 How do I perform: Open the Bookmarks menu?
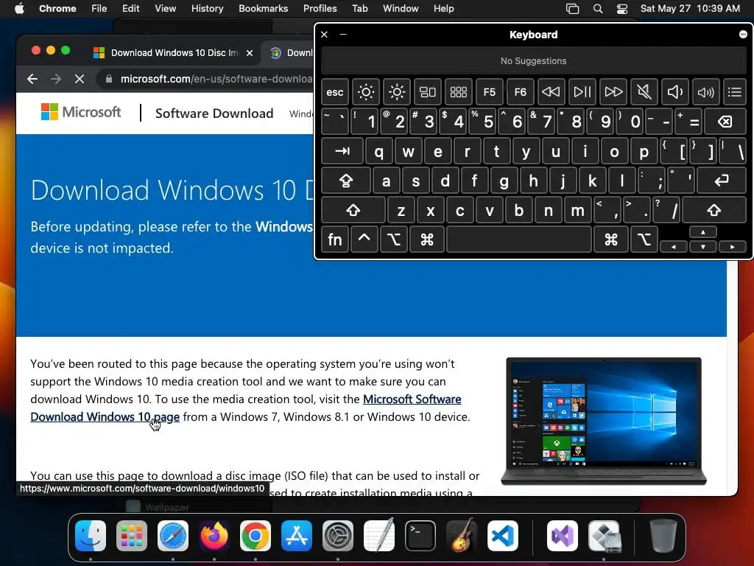pos(263,8)
